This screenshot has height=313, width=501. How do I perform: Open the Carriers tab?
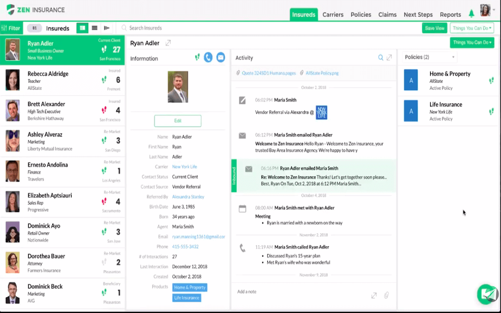tap(333, 15)
